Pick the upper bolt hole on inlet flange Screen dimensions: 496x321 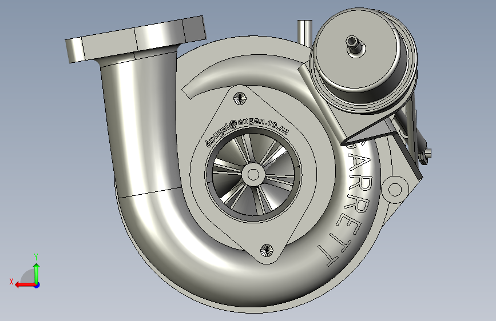point(240,98)
